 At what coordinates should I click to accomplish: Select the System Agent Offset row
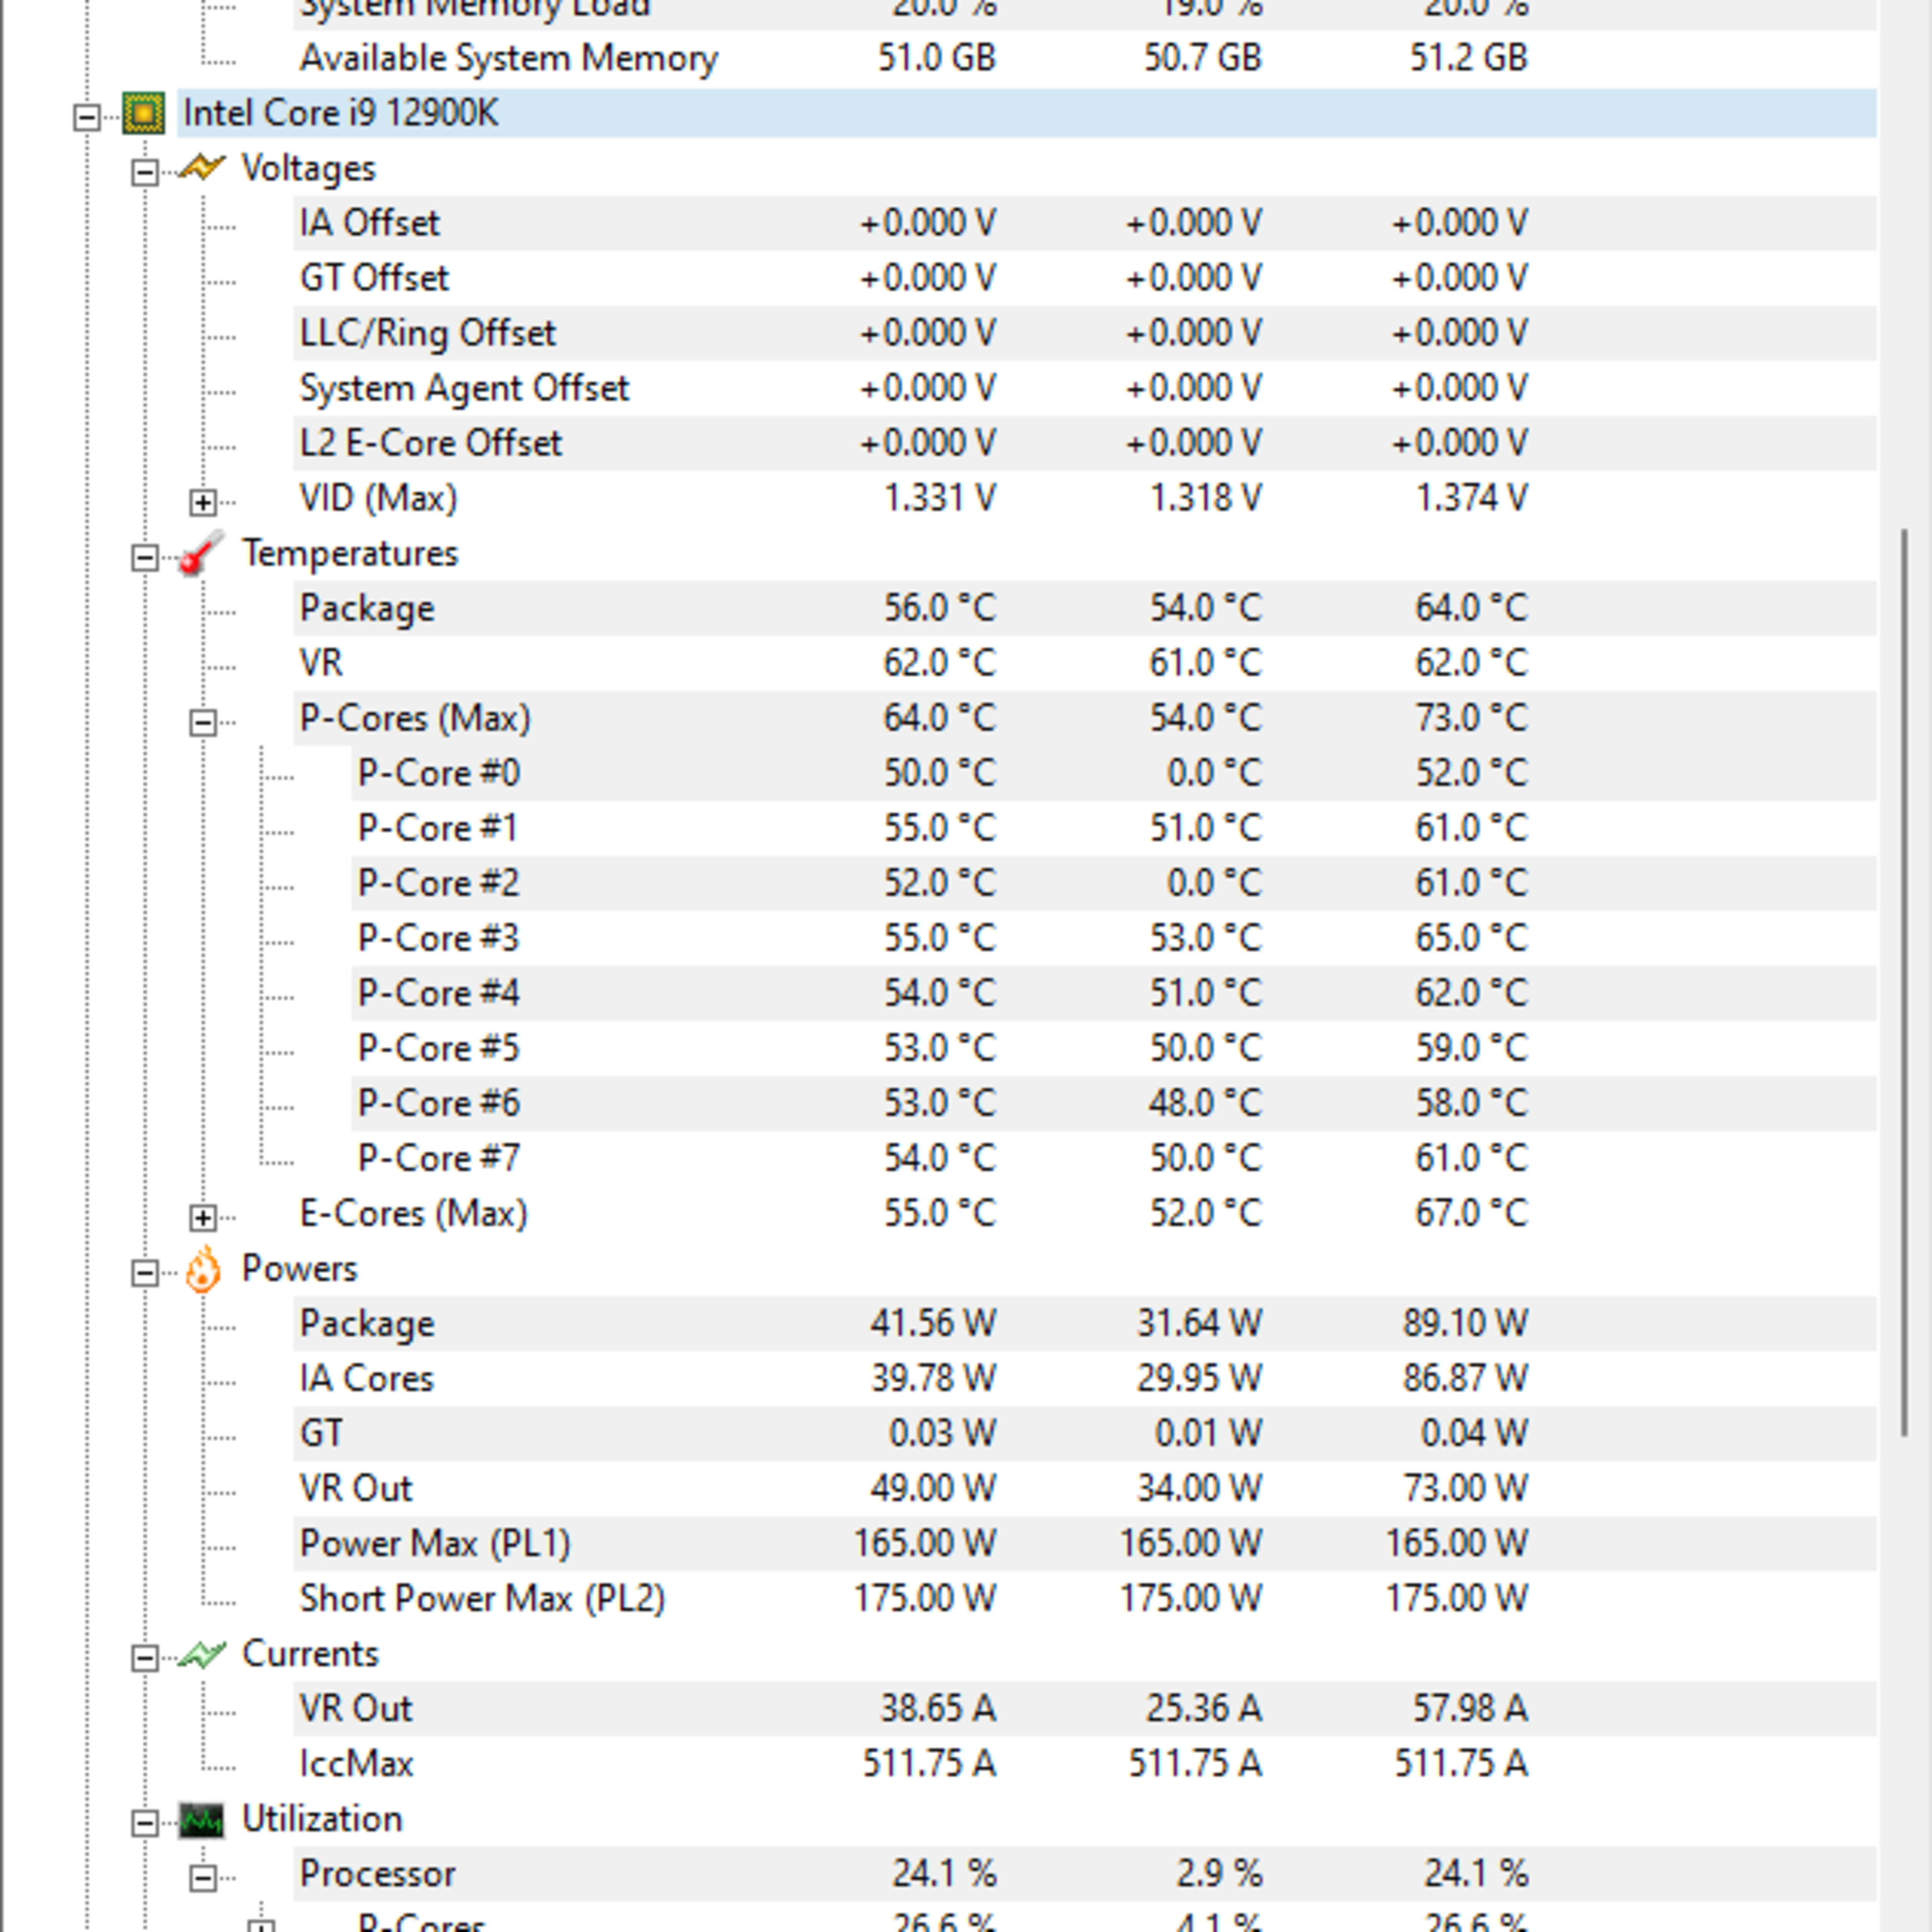click(1084, 388)
